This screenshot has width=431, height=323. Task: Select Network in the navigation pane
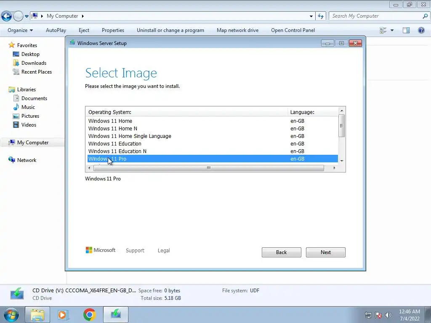[x=27, y=160]
